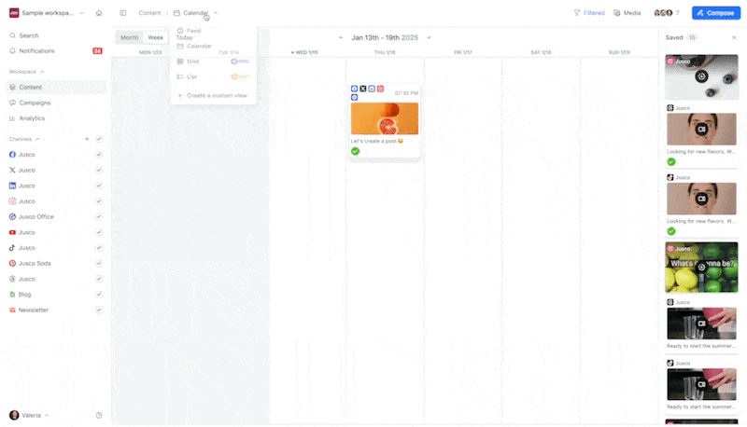Screen dimensions: 747x427
Task: Open the Media library
Action: [x=627, y=13]
